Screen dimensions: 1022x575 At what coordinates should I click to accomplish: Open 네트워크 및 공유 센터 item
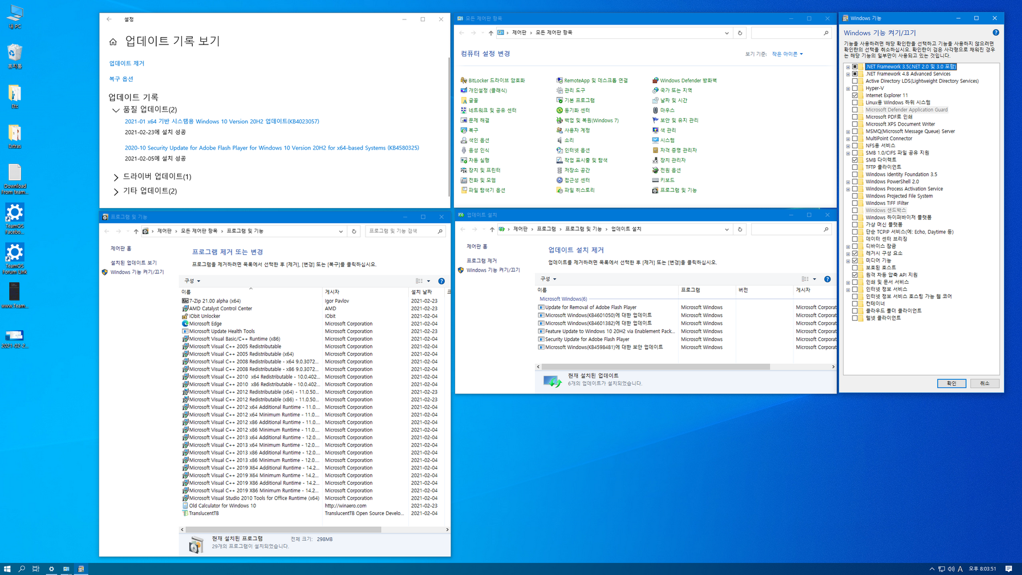pyautogui.click(x=489, y=110)
